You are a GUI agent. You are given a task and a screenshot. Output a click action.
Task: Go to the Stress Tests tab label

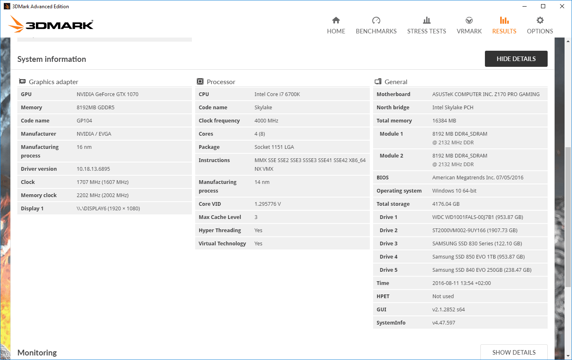tap(427, 31)
